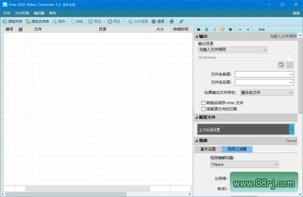
Task: Open the 编码器 menu
Action: tap(39, 13)
